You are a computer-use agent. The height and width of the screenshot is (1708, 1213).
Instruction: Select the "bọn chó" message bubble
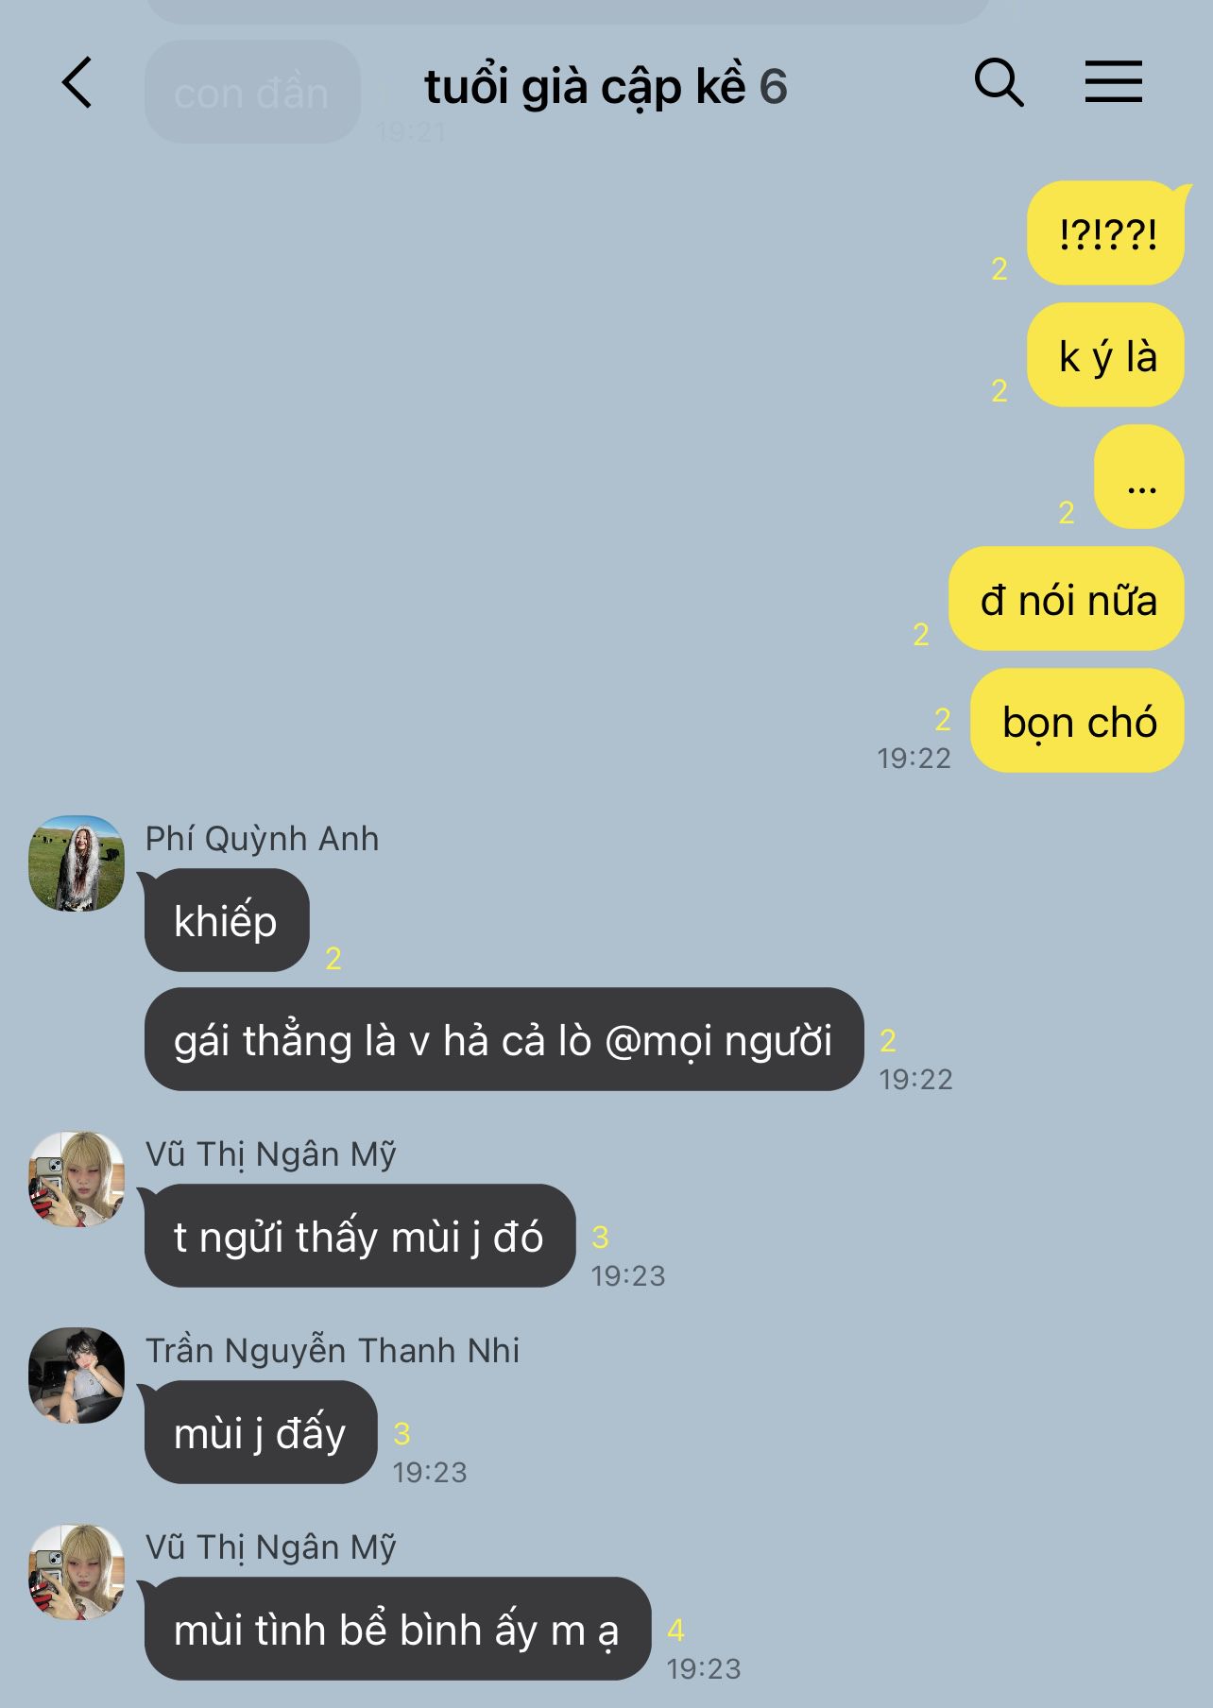pos(1077,721)
